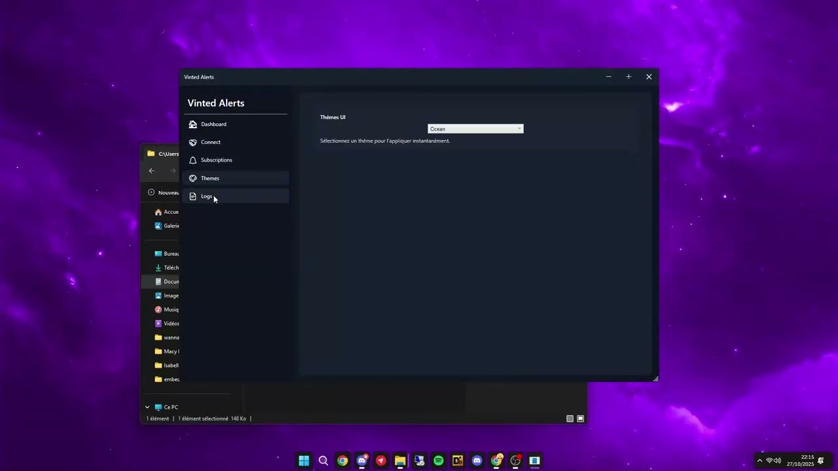Click the back arrow in File Explorer
The height and width of the screenshot is (471, 838).
tap(152, 171)
